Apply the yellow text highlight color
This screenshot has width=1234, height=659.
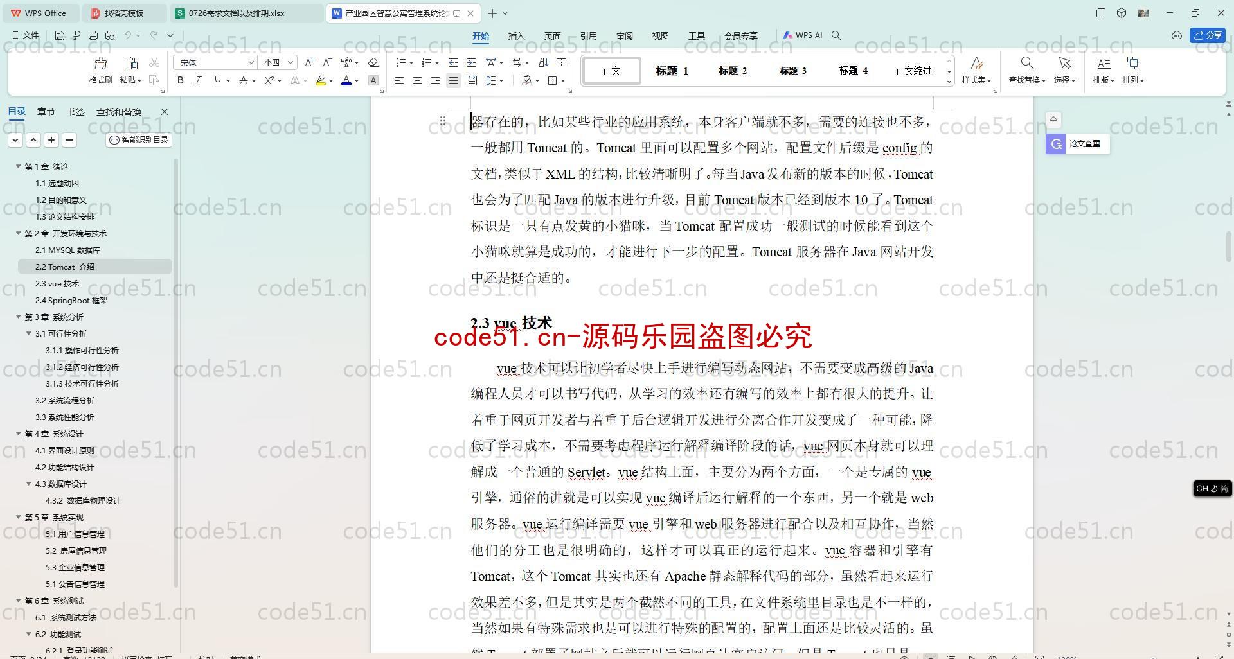[x=321, y=80]
